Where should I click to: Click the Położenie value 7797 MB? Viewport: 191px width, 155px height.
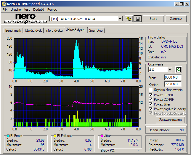177,145
